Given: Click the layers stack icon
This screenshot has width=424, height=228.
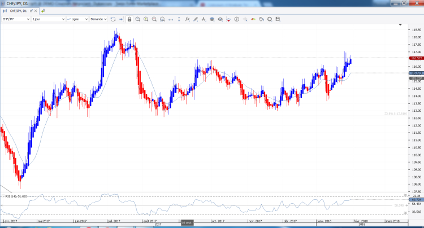Looking at the screenshot, I should 212,19.
